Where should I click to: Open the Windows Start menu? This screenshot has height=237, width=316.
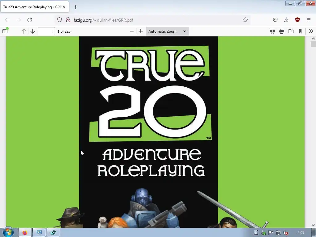click(8, 232)
